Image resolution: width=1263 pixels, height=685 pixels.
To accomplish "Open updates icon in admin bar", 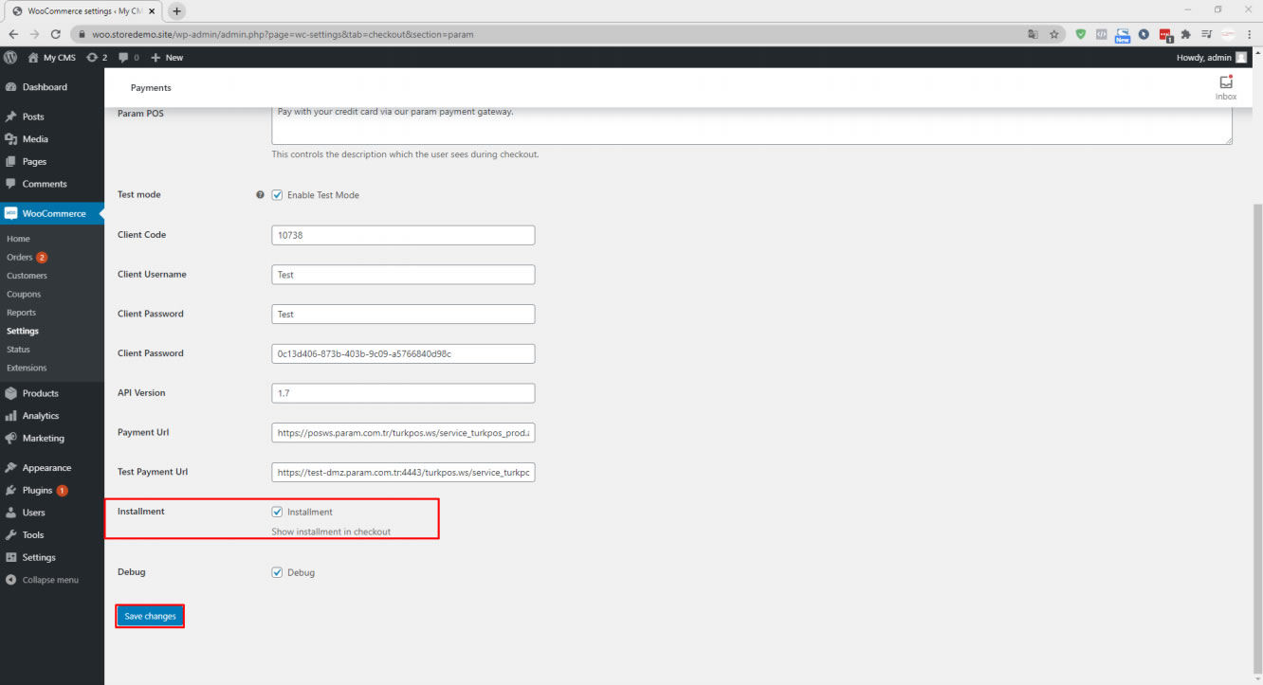I will (x=97, y=58).
